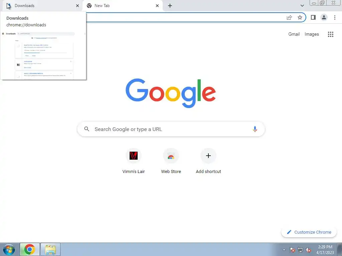342x256 pixels.
Task: Click the share this page icon
Action: (x=289, y=17)
